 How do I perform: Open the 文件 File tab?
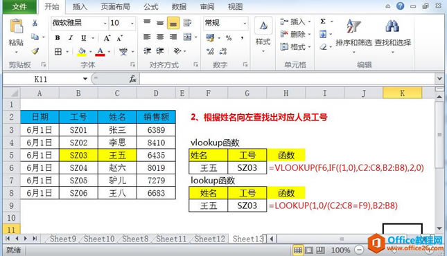[19, 7]
